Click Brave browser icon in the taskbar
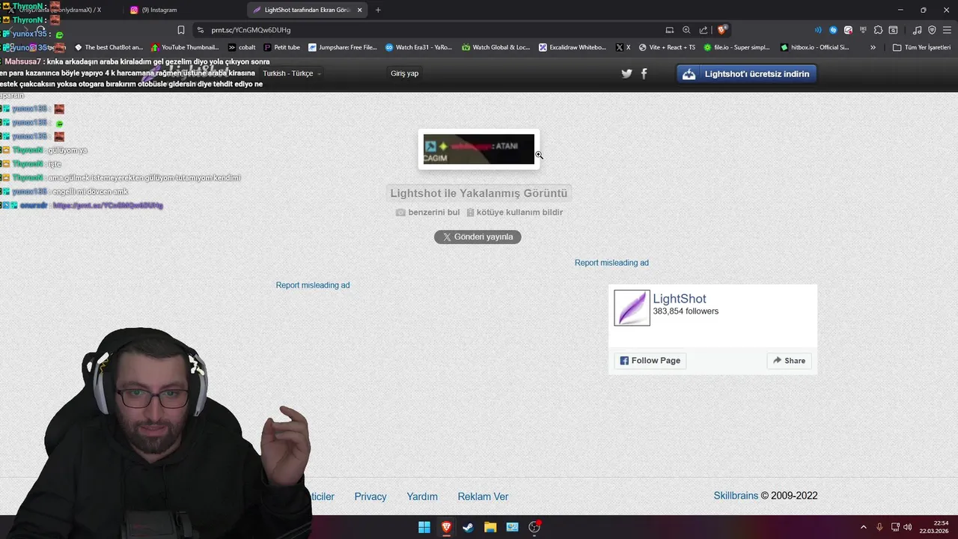The image size is (958, 539). point(446,527)
